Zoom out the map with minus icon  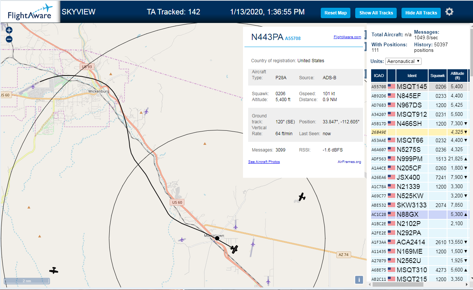(9, 39)
